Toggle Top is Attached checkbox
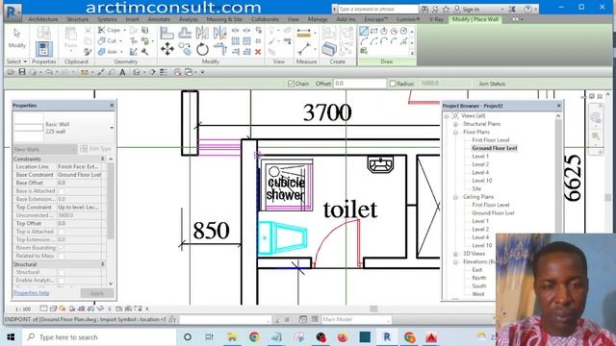 (x=62, y=232)
